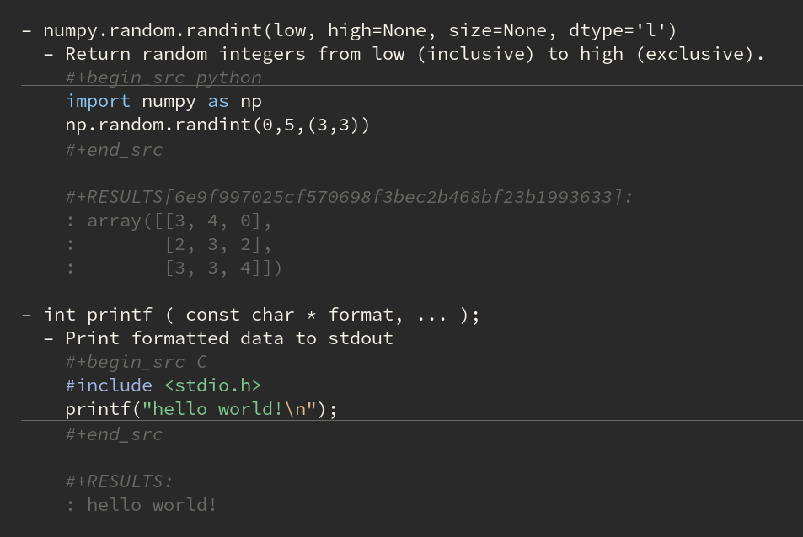Image resolution: width=803 pixels, height=537 pixels.
Task: Collapse the '#+begin_src python' block header
Action: point(163,77)
